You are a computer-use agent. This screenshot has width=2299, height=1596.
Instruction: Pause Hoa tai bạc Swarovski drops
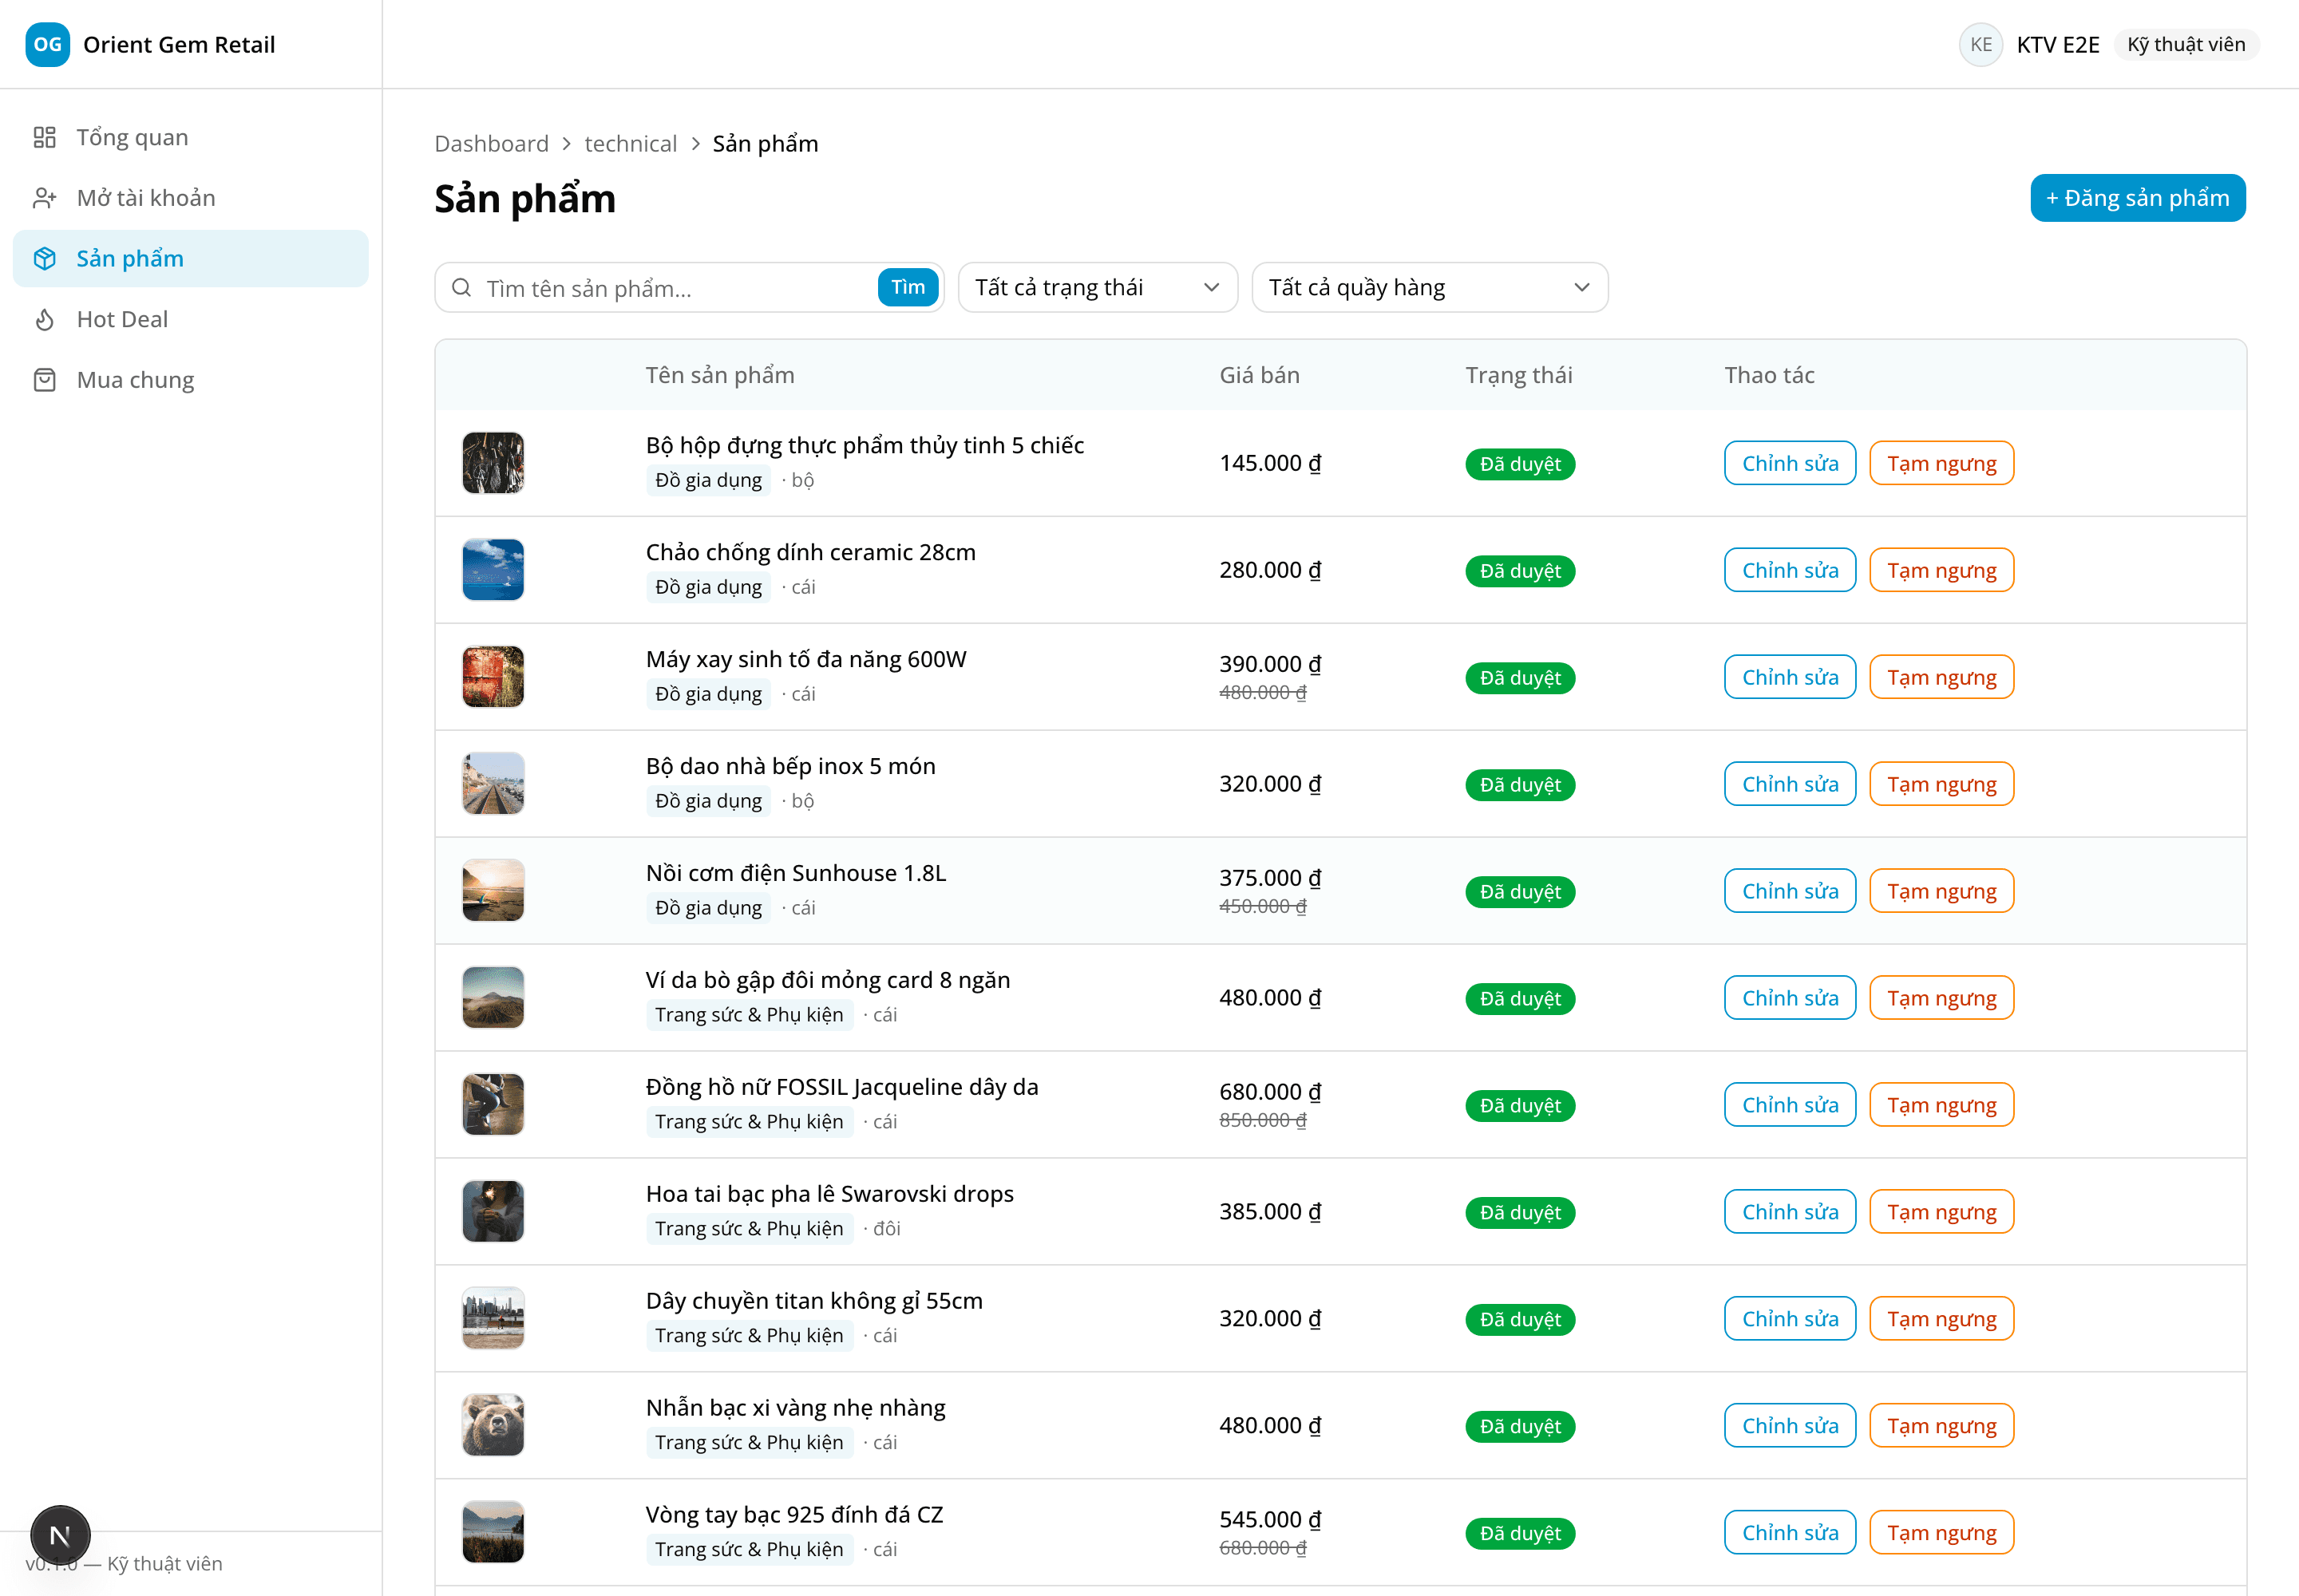click(x=1941, y=1212)
